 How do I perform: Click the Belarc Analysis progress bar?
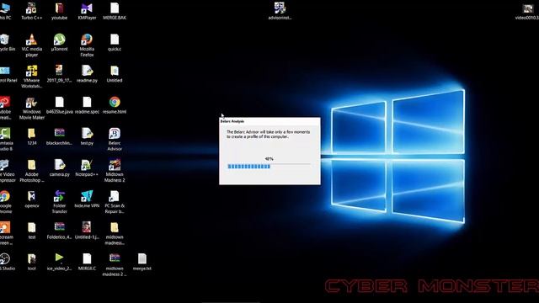coord(269,167)
